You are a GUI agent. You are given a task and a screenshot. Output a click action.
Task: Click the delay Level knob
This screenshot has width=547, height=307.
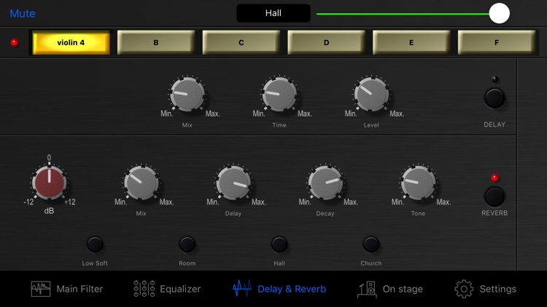click(371, 94)
